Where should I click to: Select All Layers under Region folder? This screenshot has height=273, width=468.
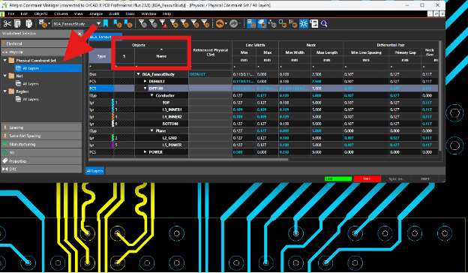point(31,99)
